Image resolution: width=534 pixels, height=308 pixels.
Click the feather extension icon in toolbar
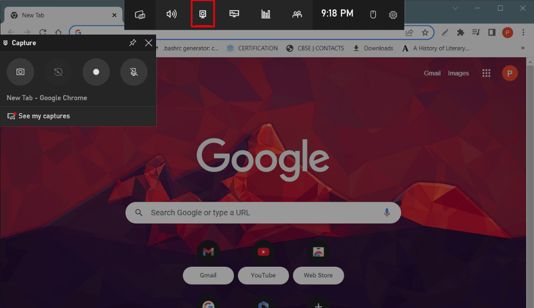pos(445,33)
